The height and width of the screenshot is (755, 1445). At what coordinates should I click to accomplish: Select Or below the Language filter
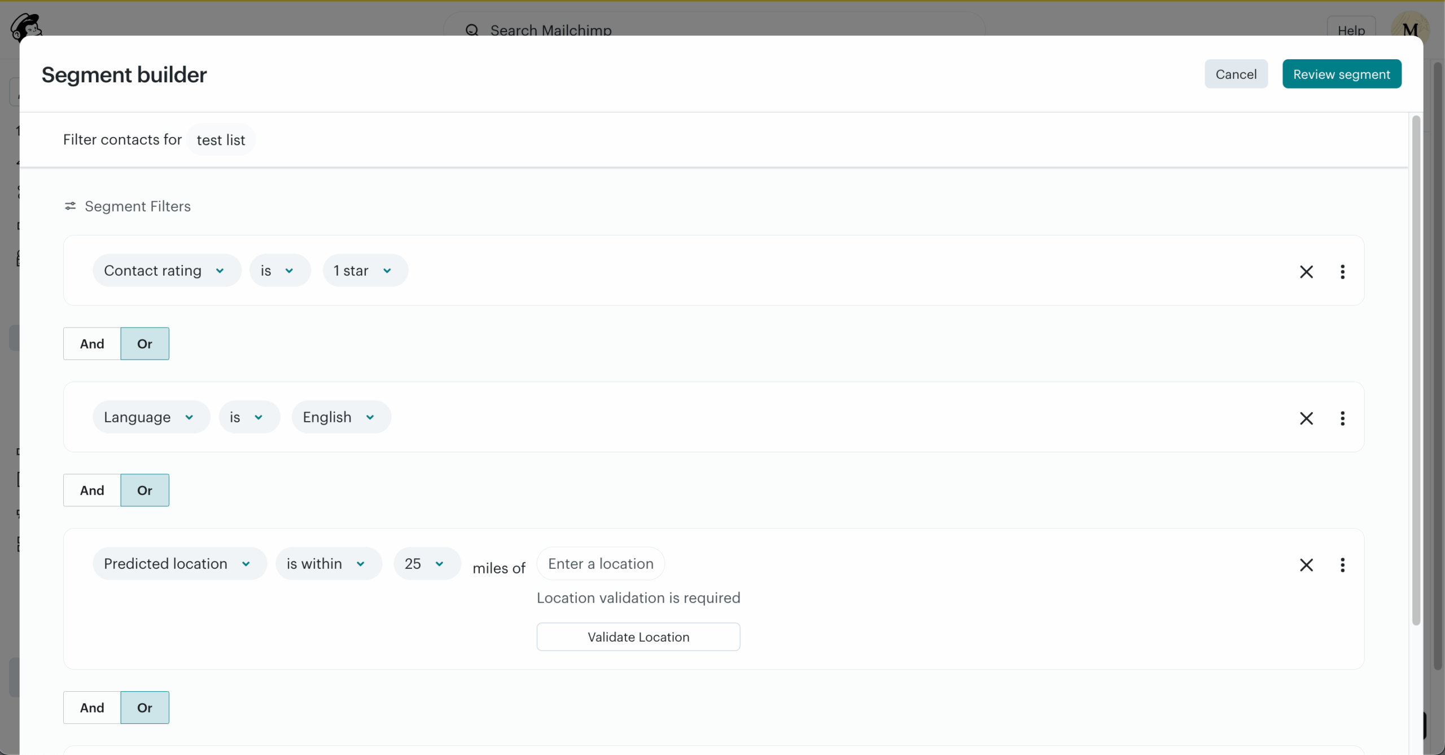[x=144, y=491]
